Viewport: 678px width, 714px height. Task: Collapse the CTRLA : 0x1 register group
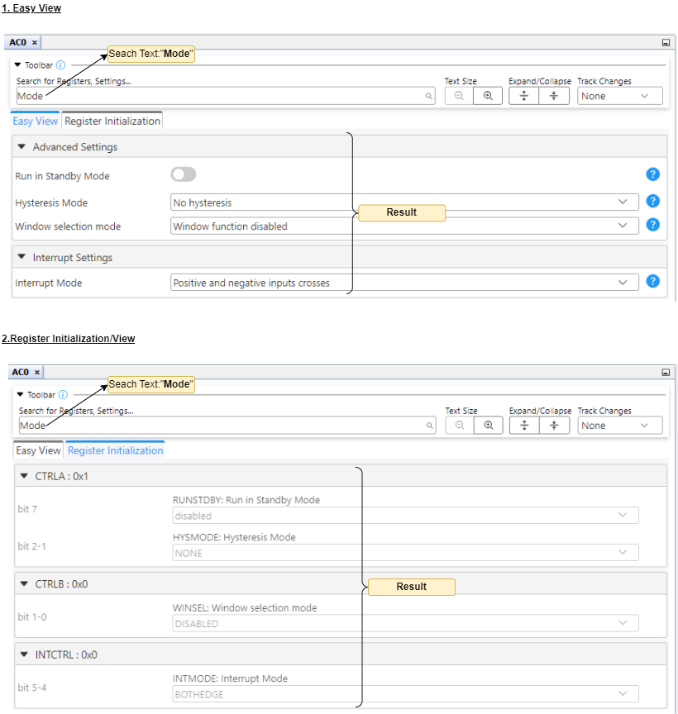[x=24, y=477]
